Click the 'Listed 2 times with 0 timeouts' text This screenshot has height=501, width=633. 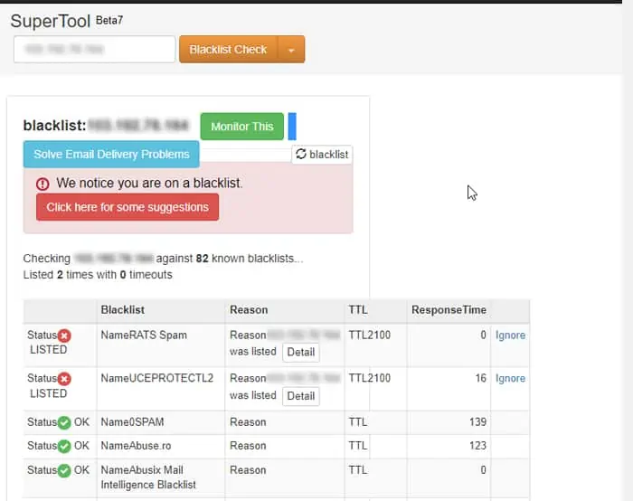pos(98,275)
